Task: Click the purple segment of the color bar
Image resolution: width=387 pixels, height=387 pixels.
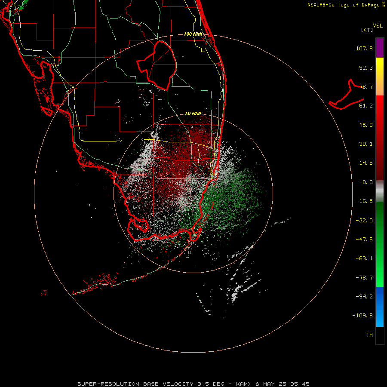Action: (380, 48)
